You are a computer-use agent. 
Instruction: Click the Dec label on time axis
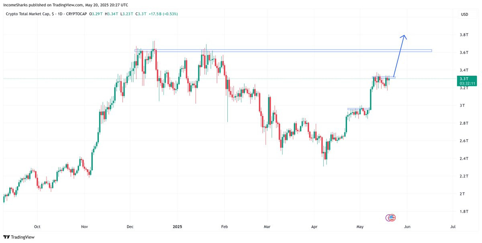[x=130, y=227]
